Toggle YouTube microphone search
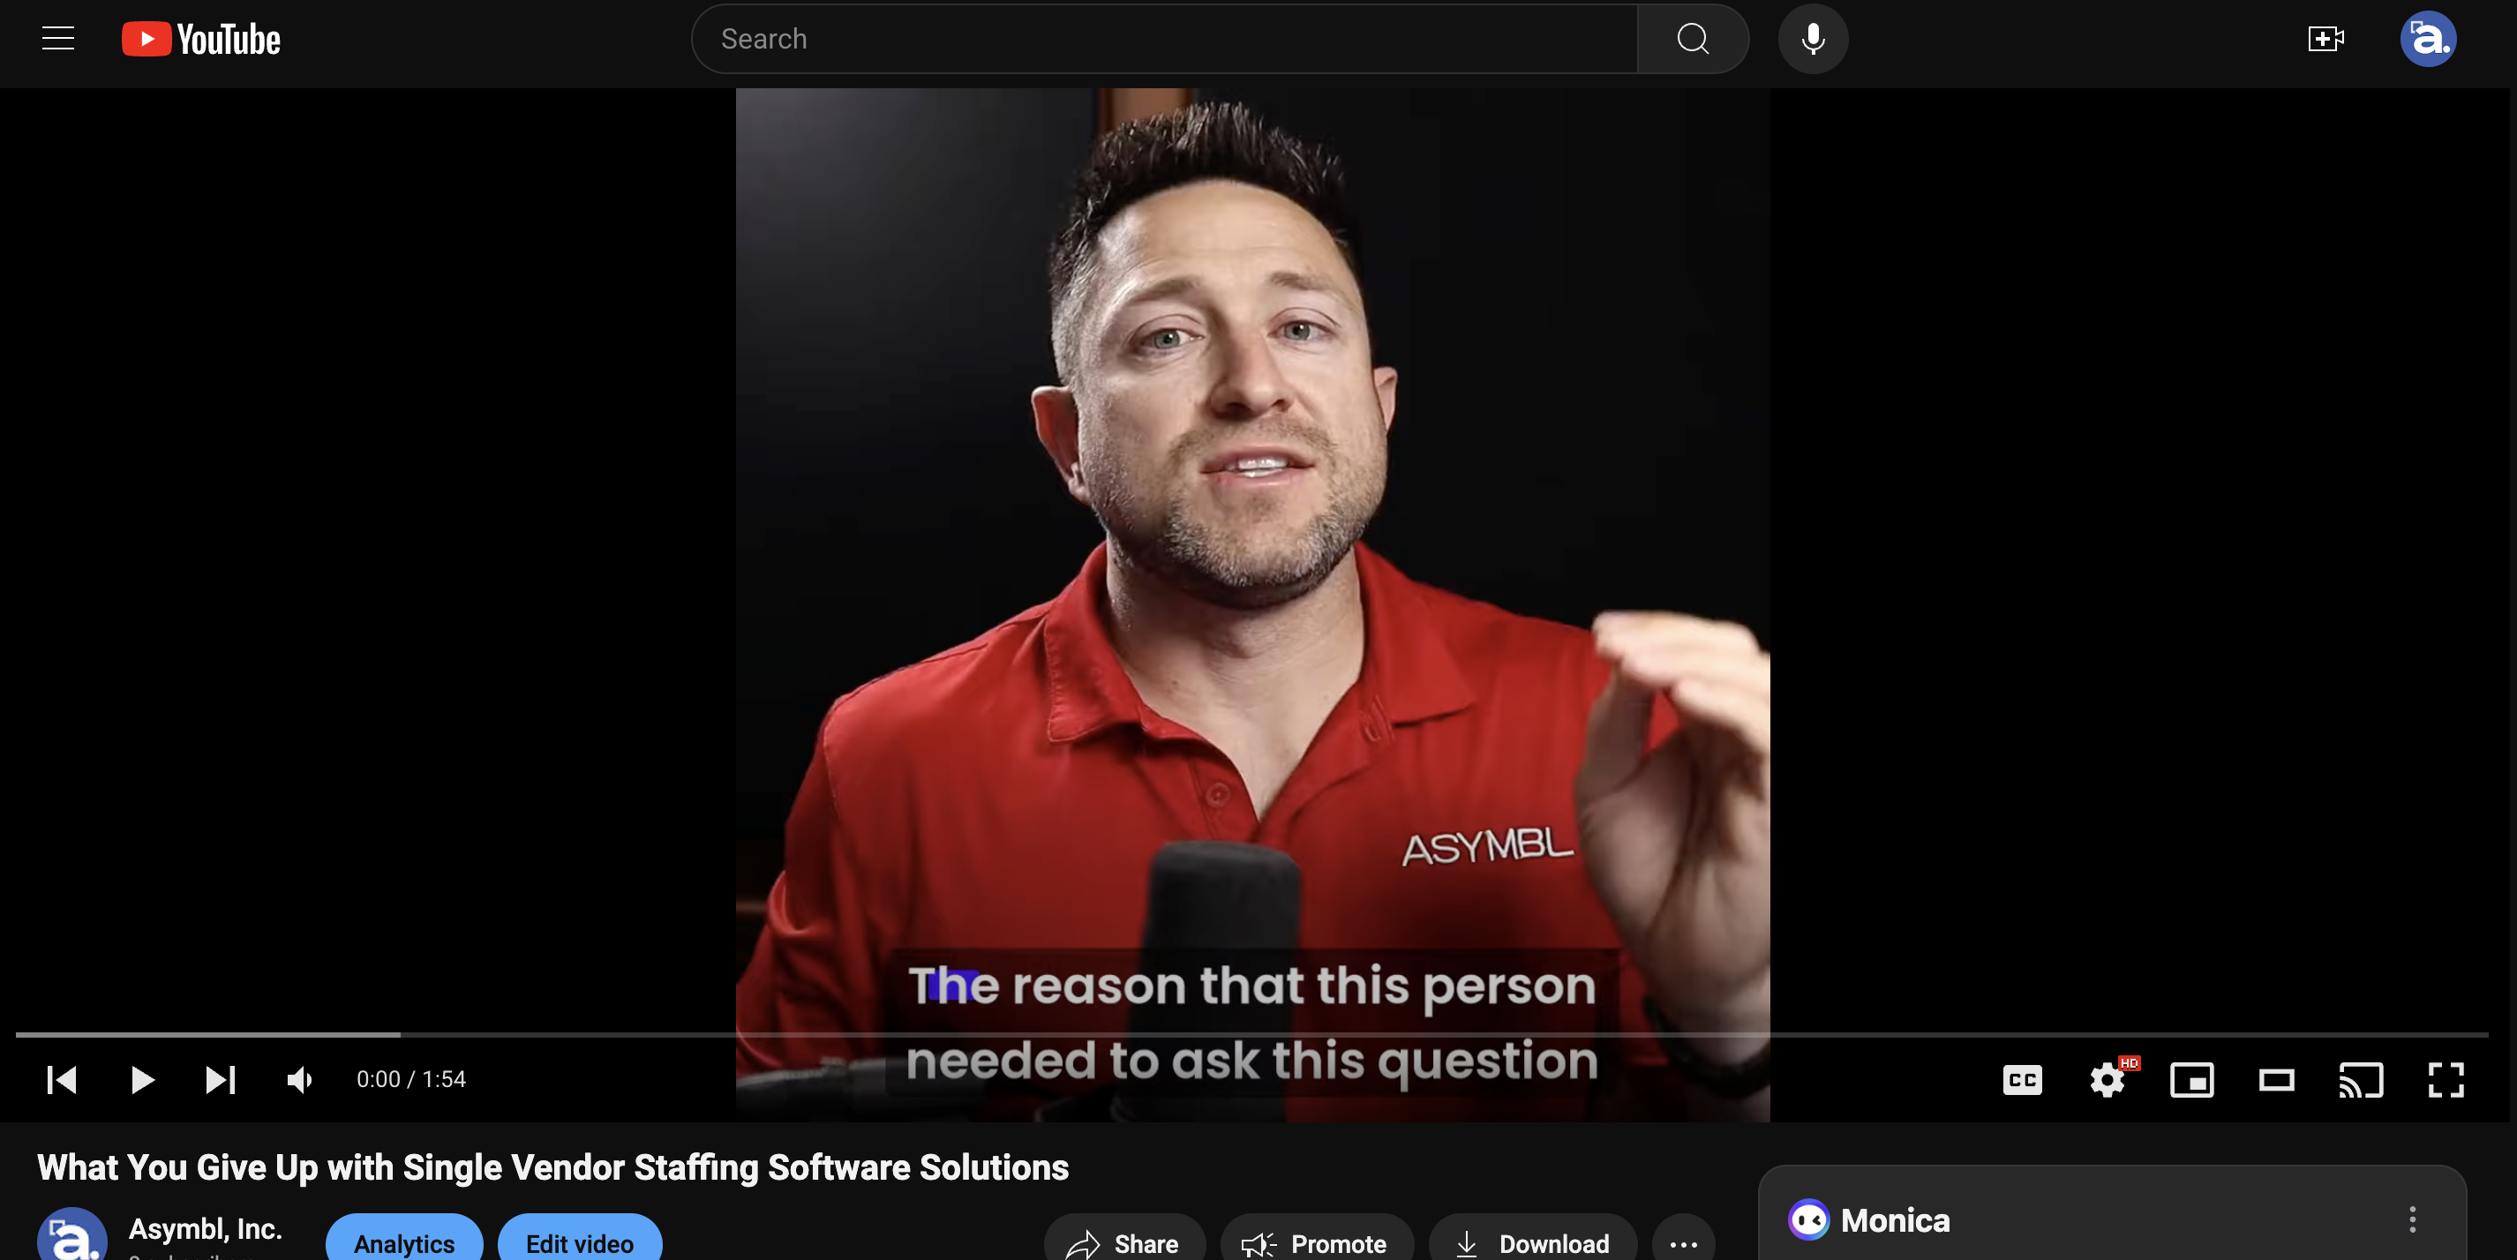This screenshot has height=1260, width=2517. pos(1811,37)
